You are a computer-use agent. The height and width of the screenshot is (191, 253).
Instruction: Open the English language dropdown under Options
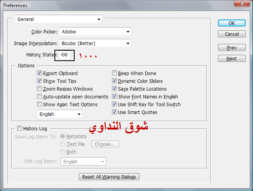59,114
